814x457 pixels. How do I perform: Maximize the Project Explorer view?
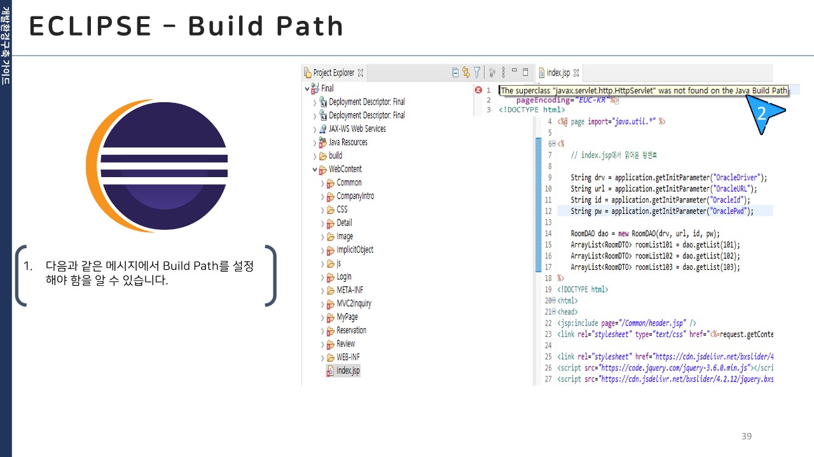click(525, 71)
